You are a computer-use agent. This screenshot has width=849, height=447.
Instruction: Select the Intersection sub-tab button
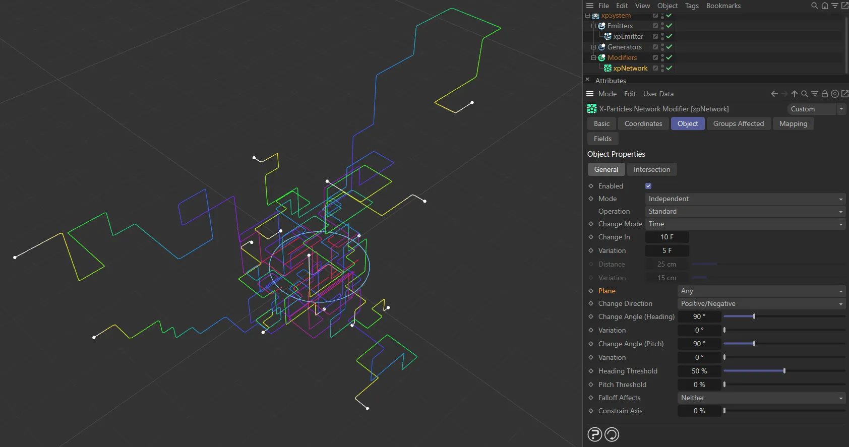pyautogui.click(x=651, y=169)
